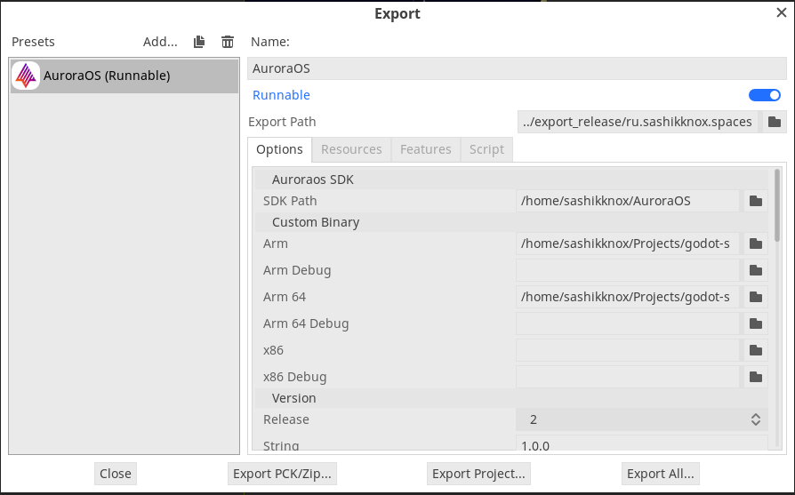
Task: Click the Export Path label
Action: coord(282,122)
